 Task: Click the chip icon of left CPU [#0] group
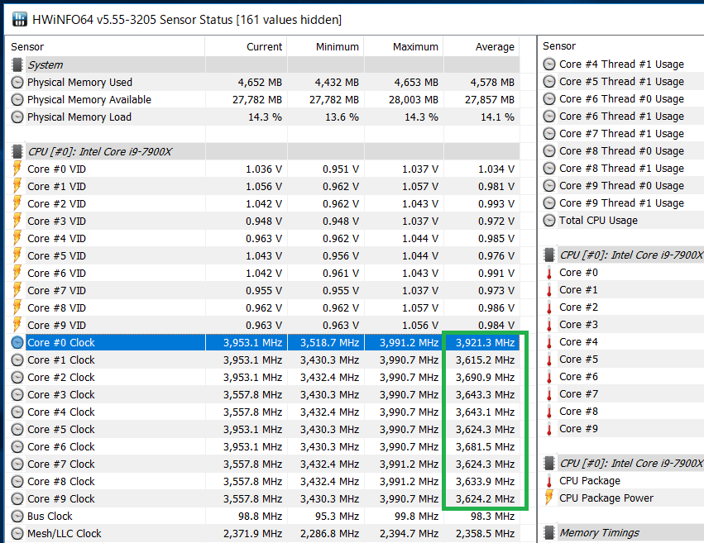17,151
